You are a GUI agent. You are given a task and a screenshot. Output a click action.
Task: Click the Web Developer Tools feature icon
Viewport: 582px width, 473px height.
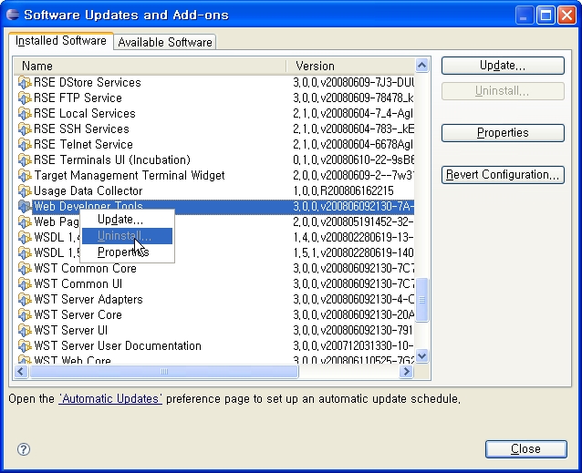point(25,207)
